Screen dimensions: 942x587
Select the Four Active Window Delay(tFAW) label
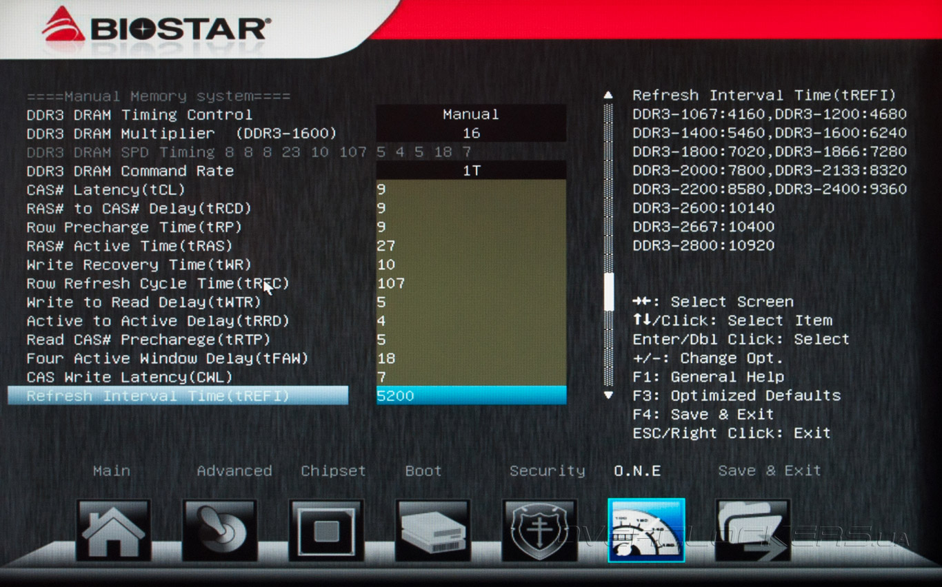click(168, 358)
